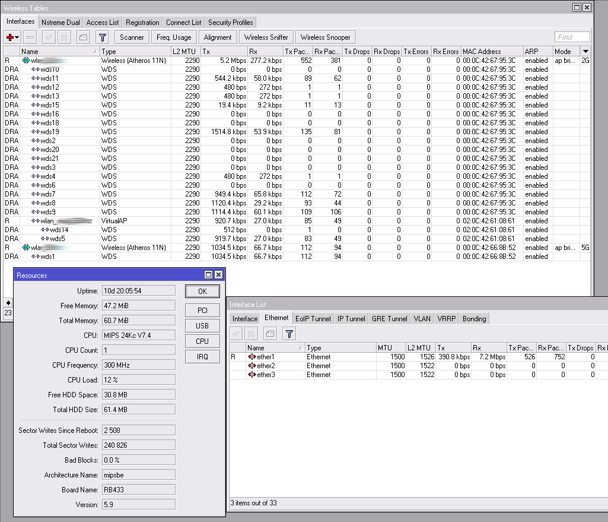Click the Comment icon in Interface List toolbar
This screenshot has width=608, height=522.
click(x=269, y=334)
